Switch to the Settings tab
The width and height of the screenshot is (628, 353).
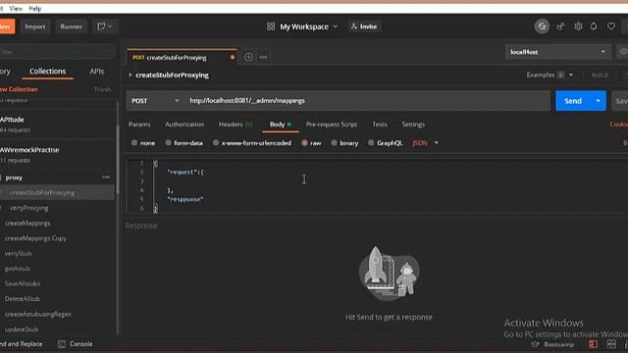(x=413, y=125)
